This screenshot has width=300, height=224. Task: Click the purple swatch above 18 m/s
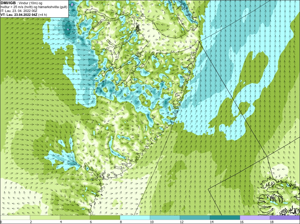point(285,218)
